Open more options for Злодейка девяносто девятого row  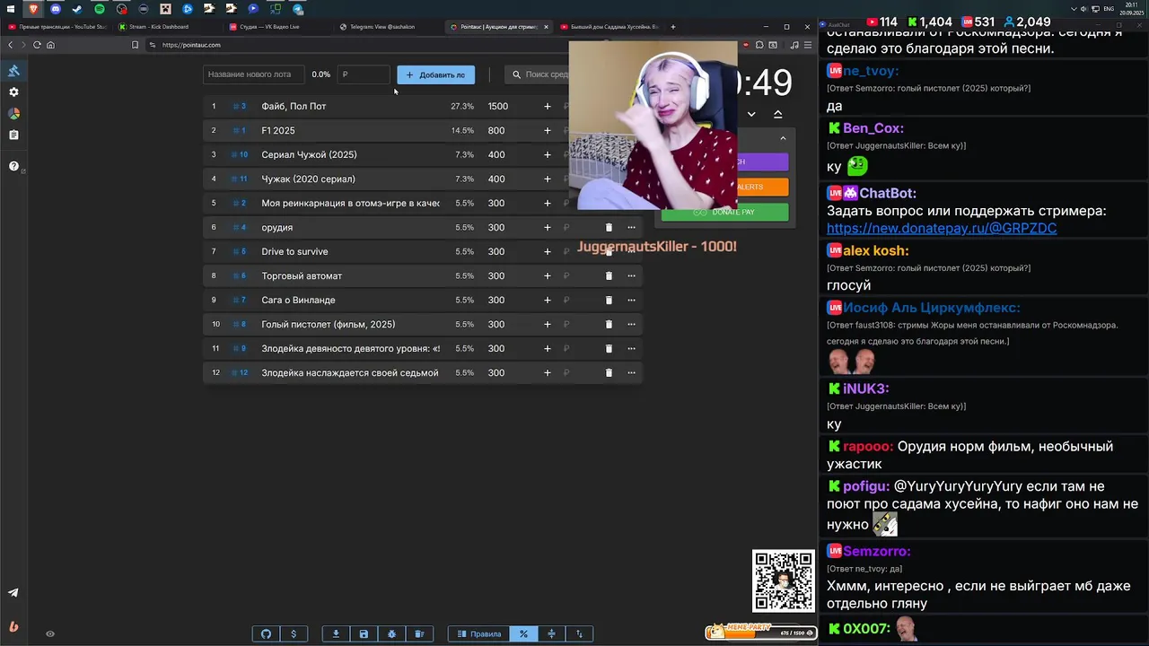click(631, 348)
